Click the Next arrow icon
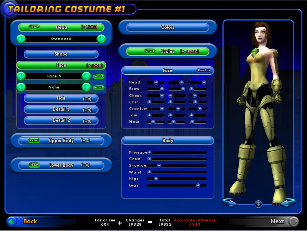The width and height of the screenshot is (307, 231). tap(293, 221)
